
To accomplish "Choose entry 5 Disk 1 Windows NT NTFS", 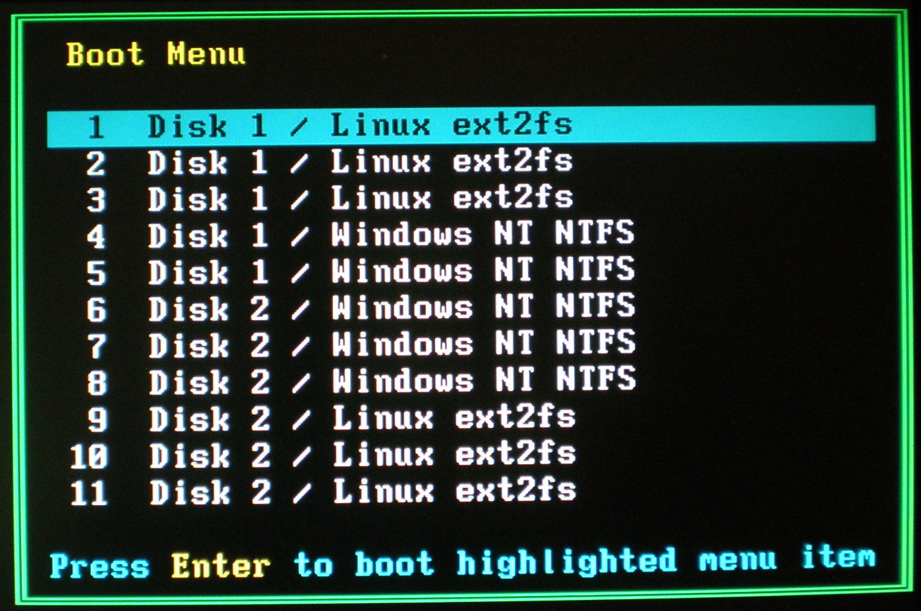I will tap(360, 273).
